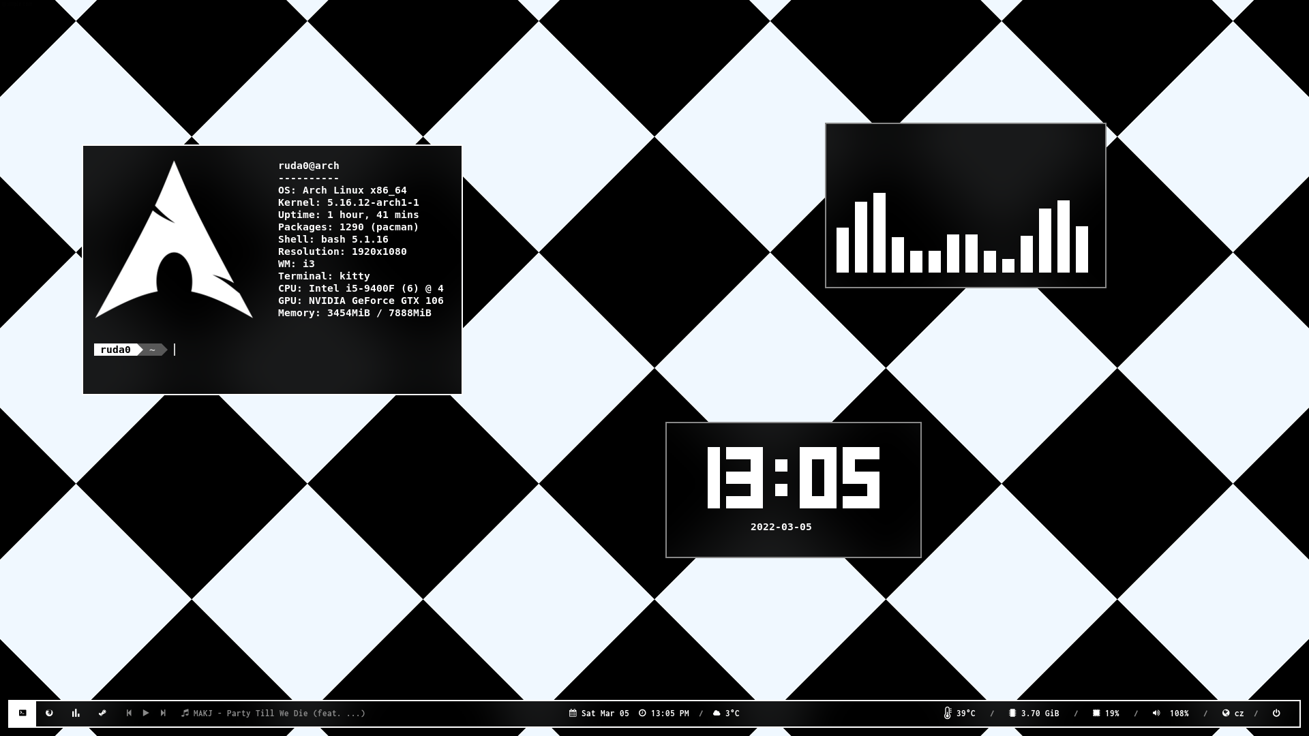Open the Steam workspace icon
Image resolution: width=1309 pixels, height=736 pixels.
(102, 713)
